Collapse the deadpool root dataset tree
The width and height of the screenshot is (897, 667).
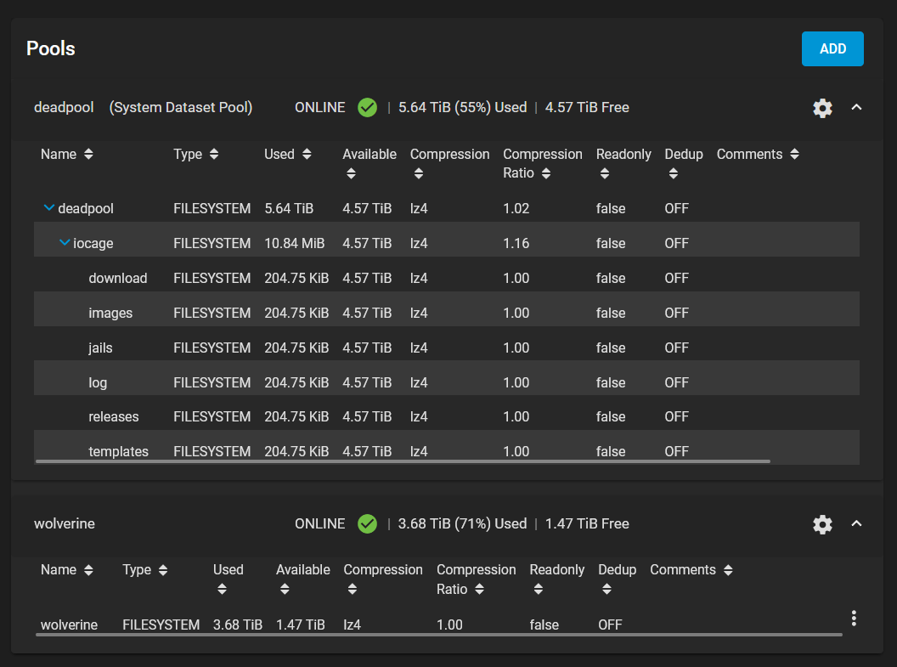point(48,208)
